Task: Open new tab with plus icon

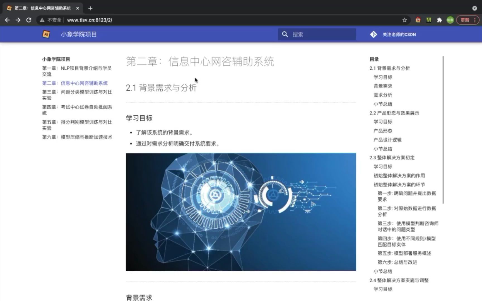Action: pos(90,8)
